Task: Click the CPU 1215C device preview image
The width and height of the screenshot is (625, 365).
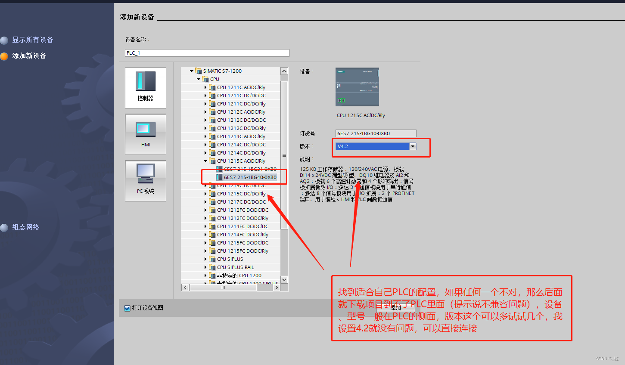Action: (x=358, y=87)
